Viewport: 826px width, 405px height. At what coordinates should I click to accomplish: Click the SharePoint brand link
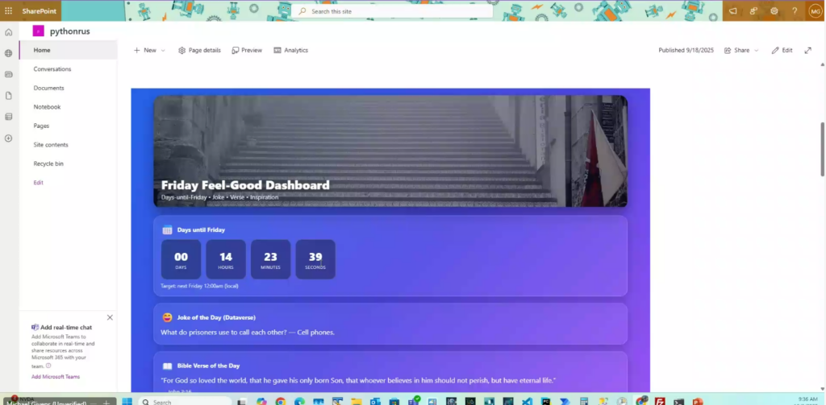[39, 11]
